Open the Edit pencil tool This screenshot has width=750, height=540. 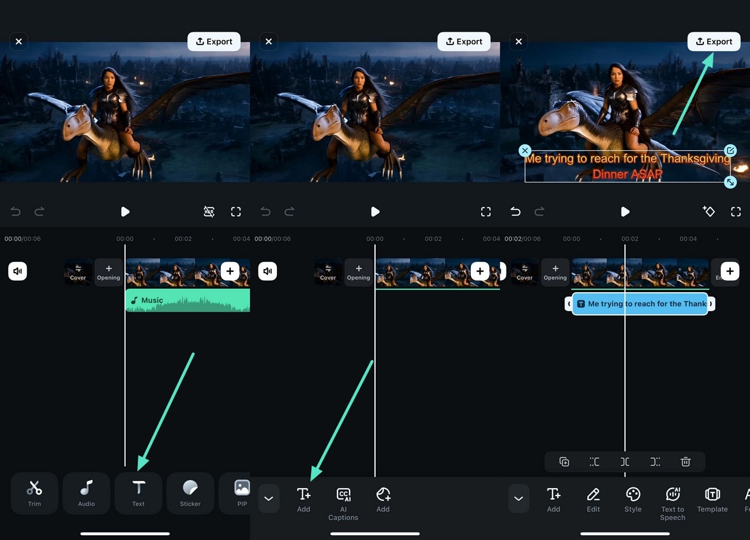(x=593, y=499)
